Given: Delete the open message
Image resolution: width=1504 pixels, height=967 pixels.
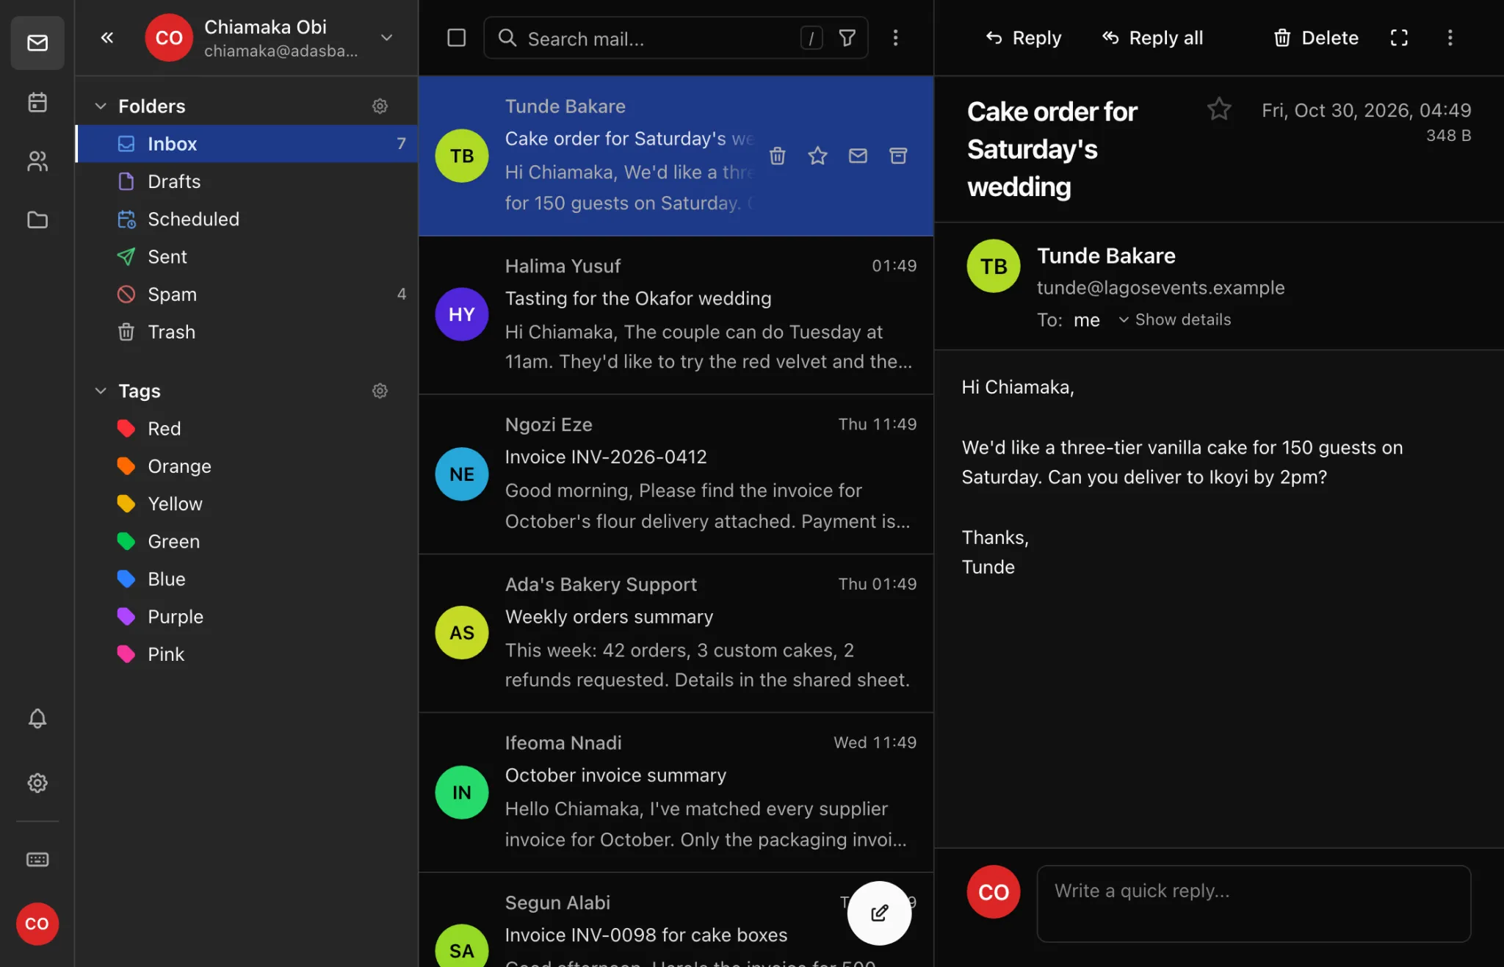Looking at the screenshot, I should coord(1316,37).
